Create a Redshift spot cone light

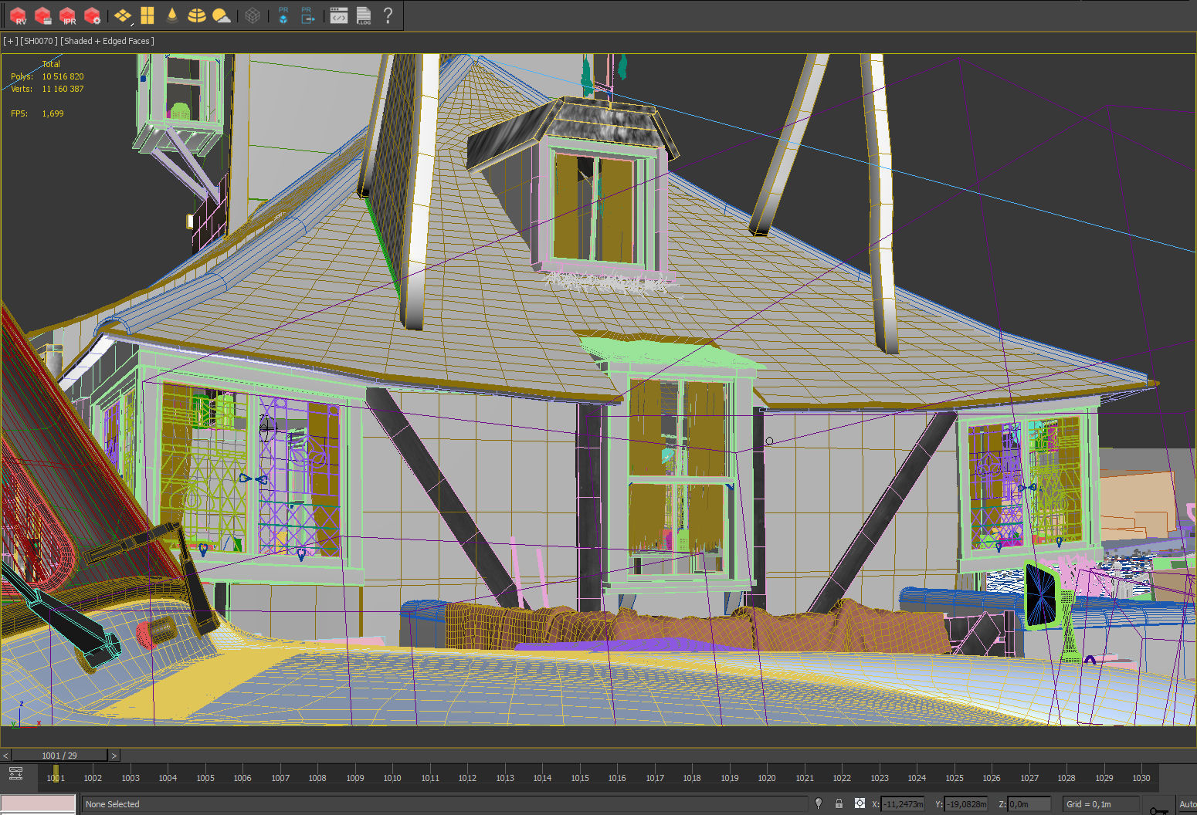point(171,15)
